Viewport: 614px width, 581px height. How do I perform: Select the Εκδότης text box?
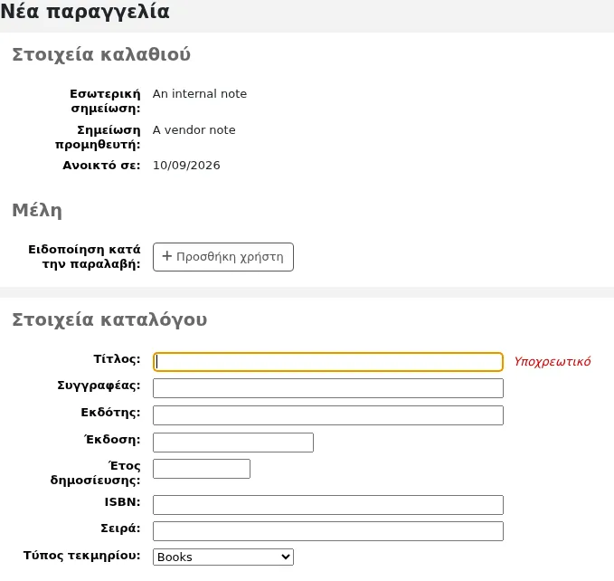[328, 415]
